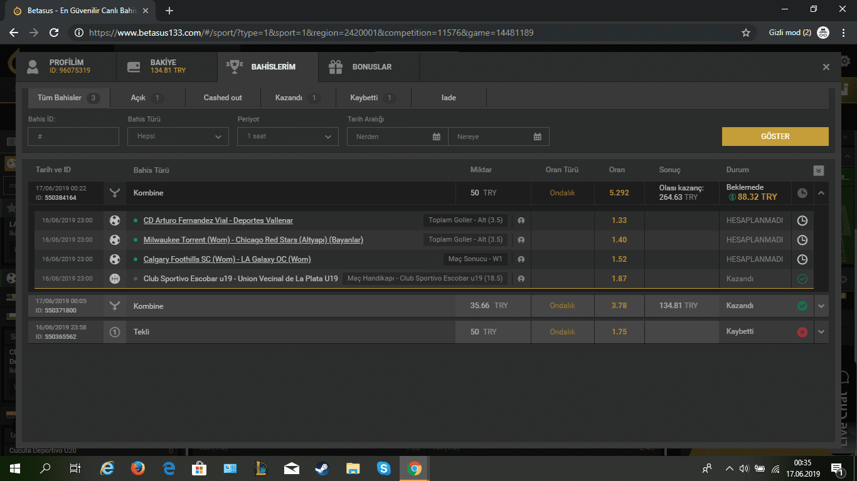The image size is (857, 481).
Task: Click red lost icon on Tekli bet
Action: click(802, 332)
